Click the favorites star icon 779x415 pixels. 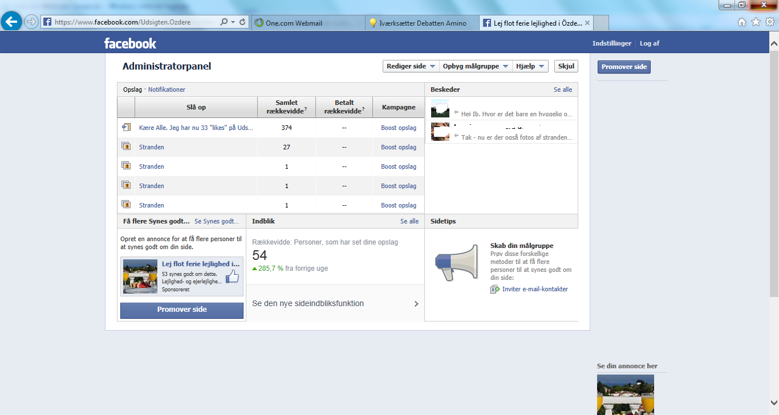point(756,22)
